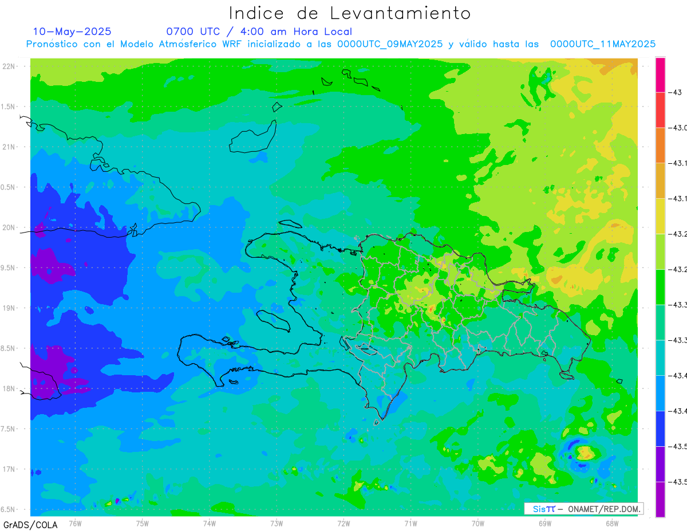The image size is (687, 531).
Task: Click the 'Pronóstico con el Modelo Atmosférico WRF' line
Action: point(341,44)
